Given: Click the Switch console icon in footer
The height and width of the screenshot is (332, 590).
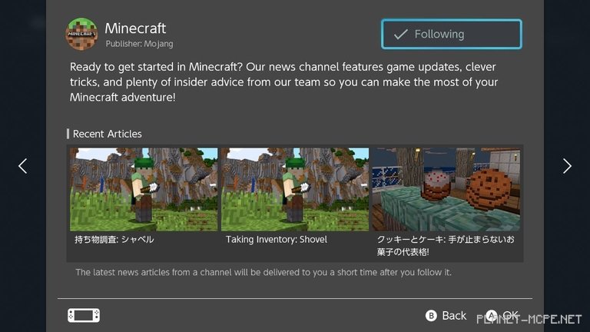Looking at the screenshot, I should pos(84,315).
